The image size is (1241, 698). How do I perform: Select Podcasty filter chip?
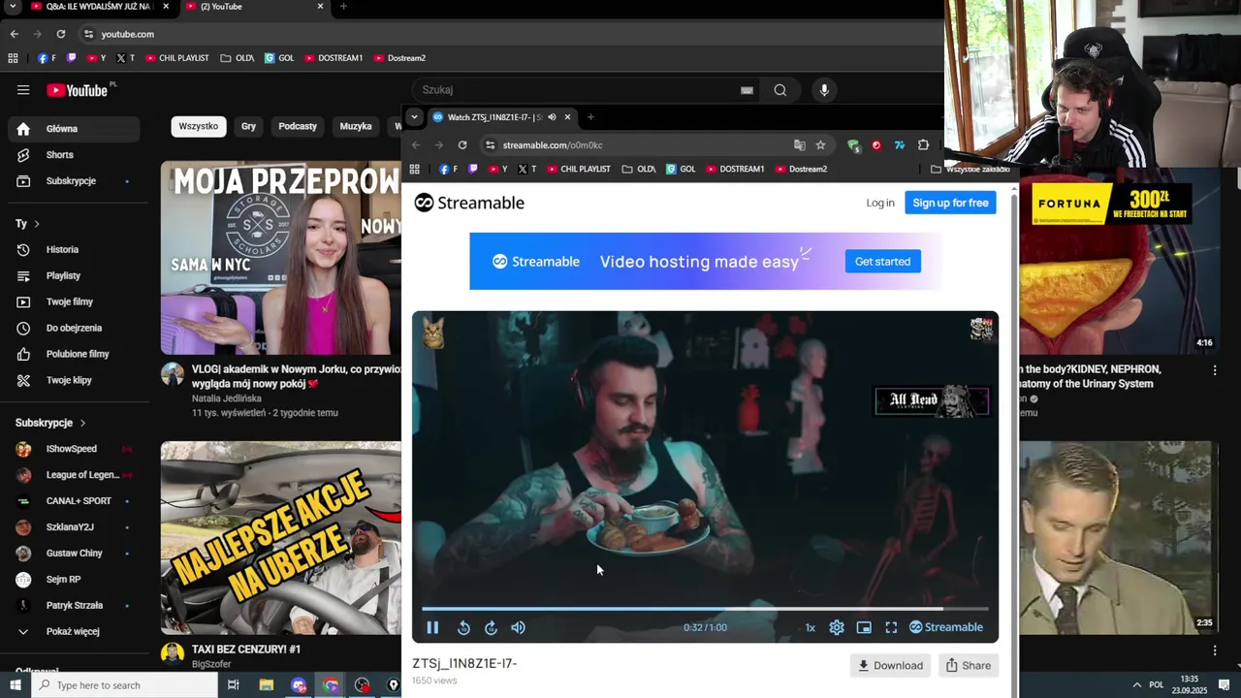pyautogui.click(x=298, y=126)
